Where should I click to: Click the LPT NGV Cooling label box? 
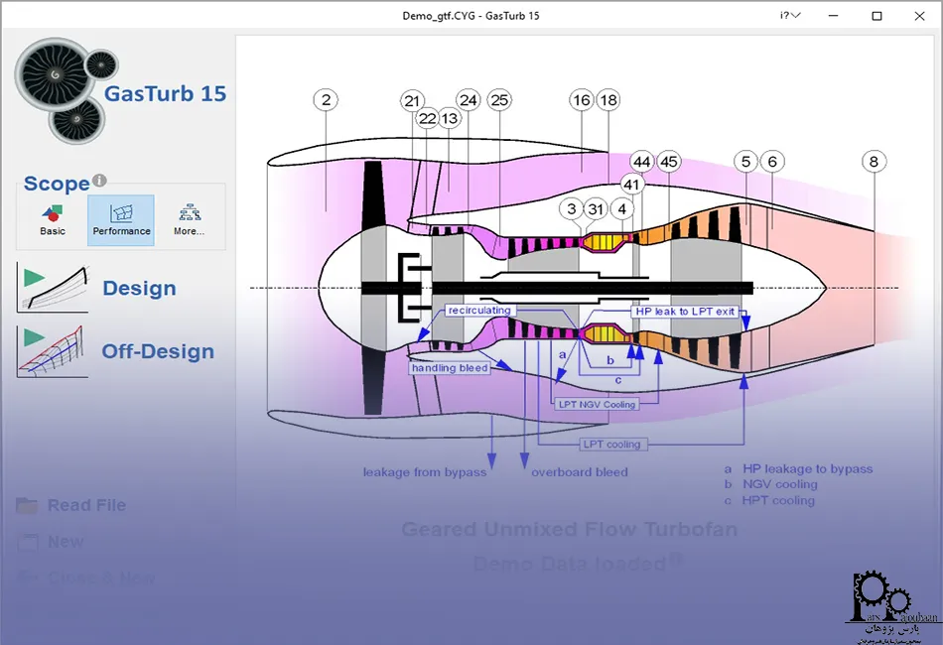tap(595, 404)
